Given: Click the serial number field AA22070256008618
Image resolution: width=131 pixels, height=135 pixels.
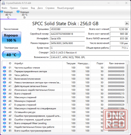Looking at the screenshot, I should [67, 34].
